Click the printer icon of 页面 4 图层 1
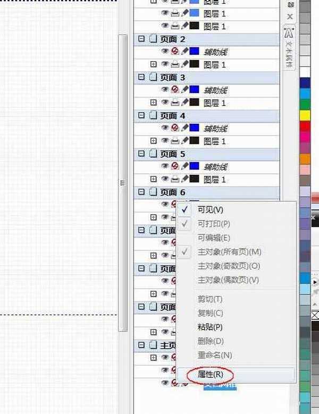The height and width of the screenshot is (414, 319). click(175, 141)
